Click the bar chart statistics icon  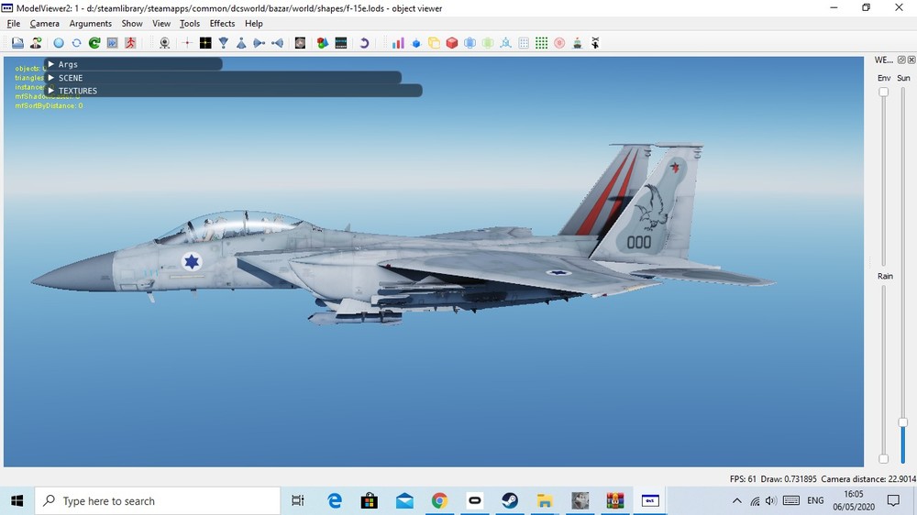pos(398,43)
